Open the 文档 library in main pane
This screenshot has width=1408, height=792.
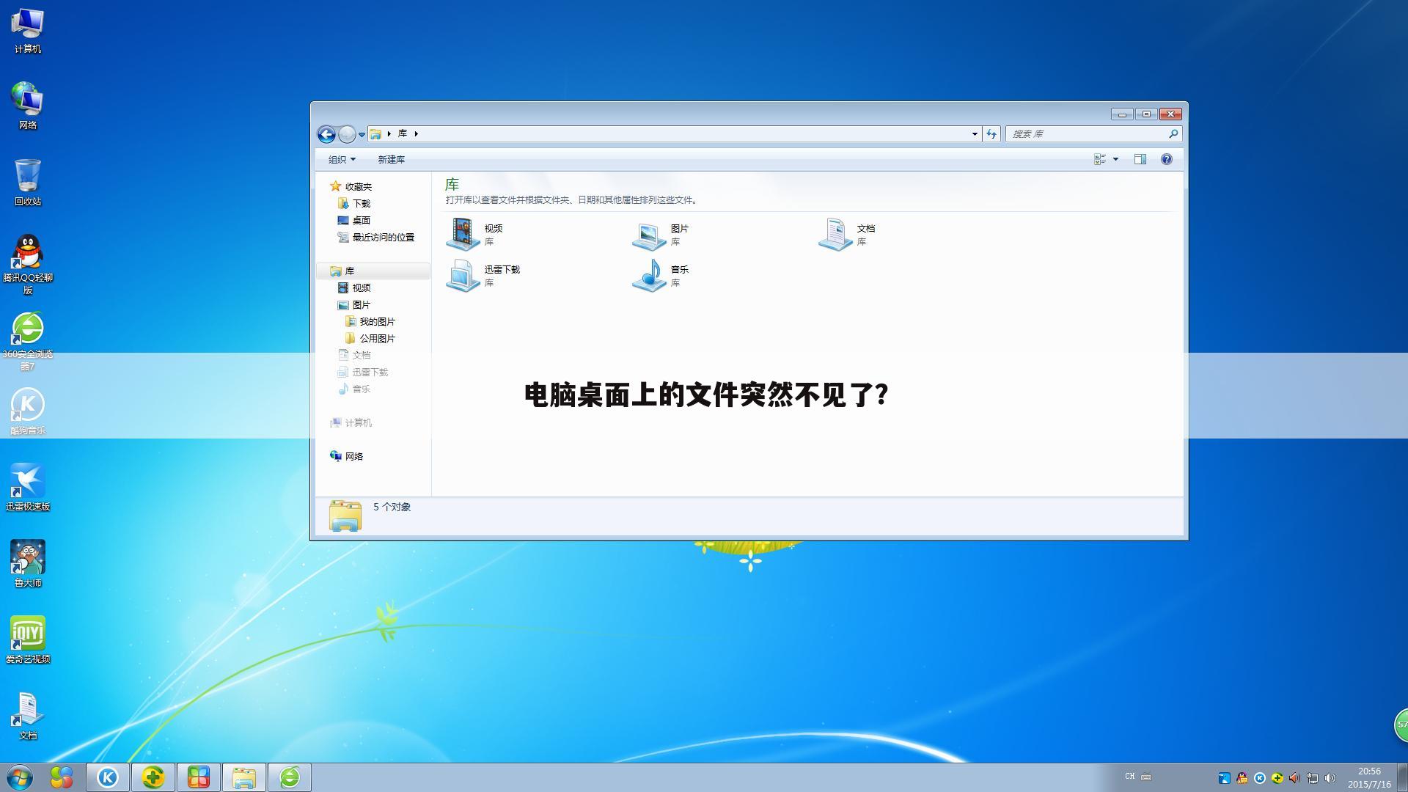tap(848, 234)
